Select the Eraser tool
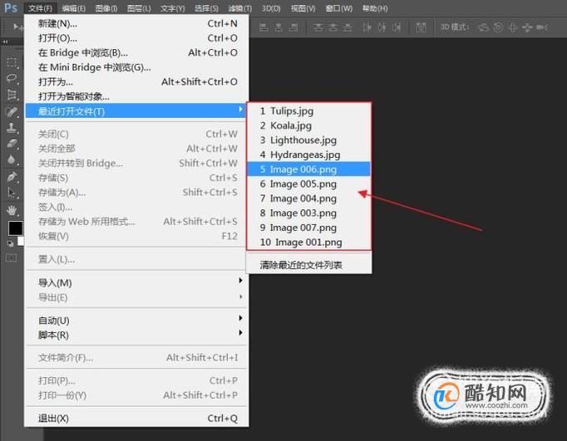 [12, 144]
